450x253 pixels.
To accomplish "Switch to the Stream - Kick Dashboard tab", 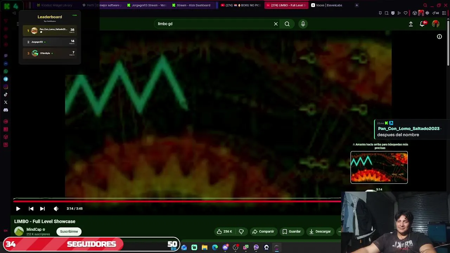I will point(192,5).
